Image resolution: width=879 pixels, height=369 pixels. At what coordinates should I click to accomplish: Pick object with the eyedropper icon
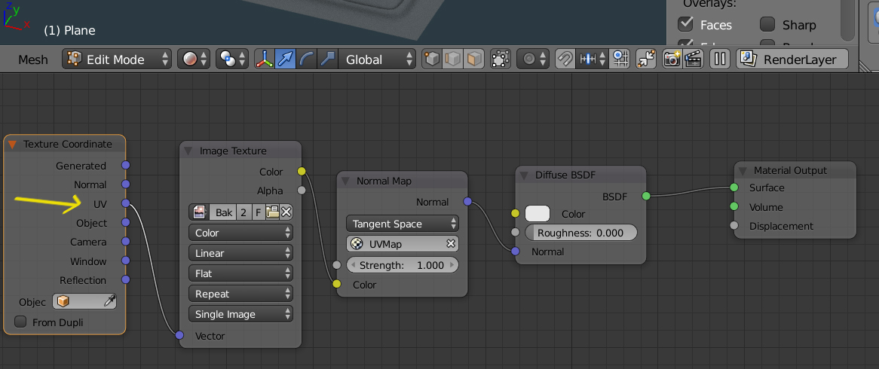[110, 301]
